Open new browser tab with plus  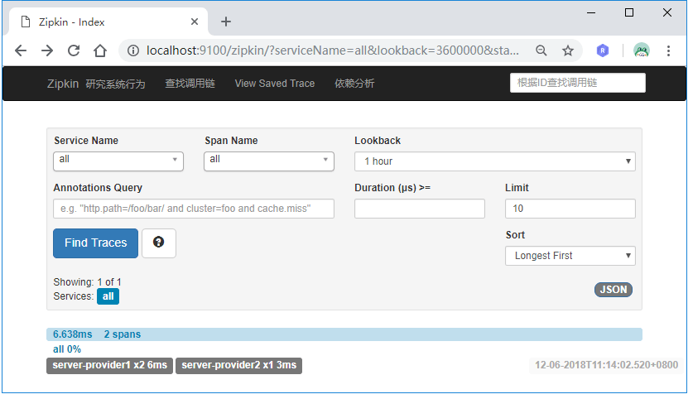226,22
